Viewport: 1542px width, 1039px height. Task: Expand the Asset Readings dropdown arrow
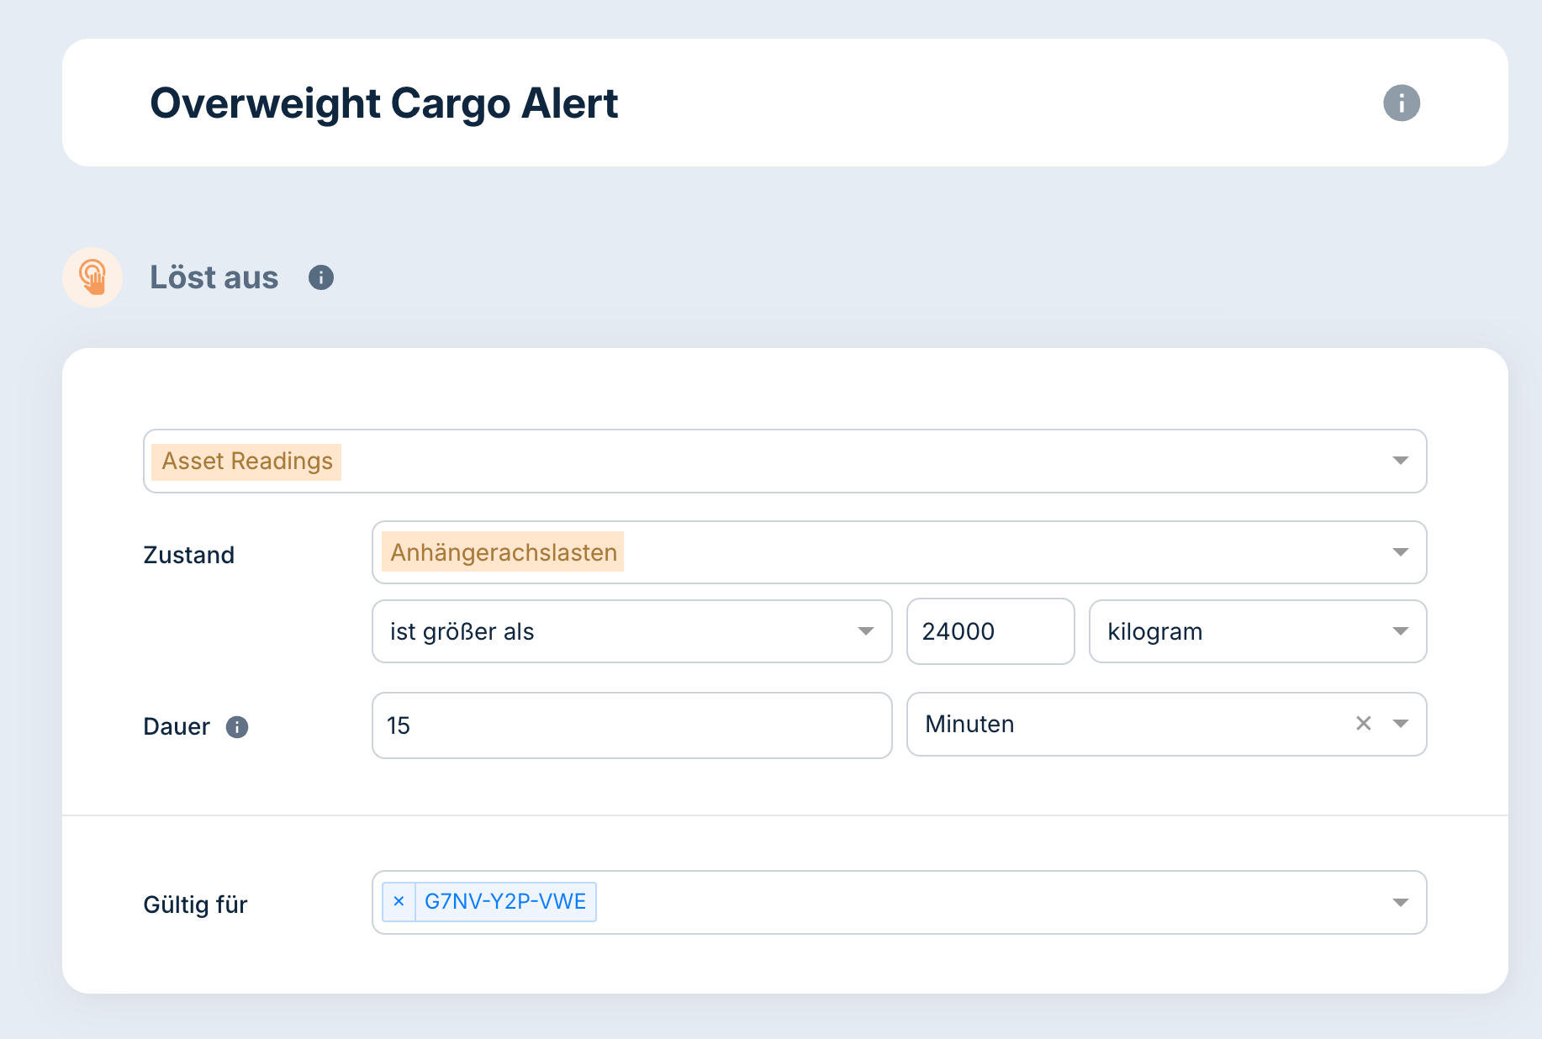coord(1400,461)
